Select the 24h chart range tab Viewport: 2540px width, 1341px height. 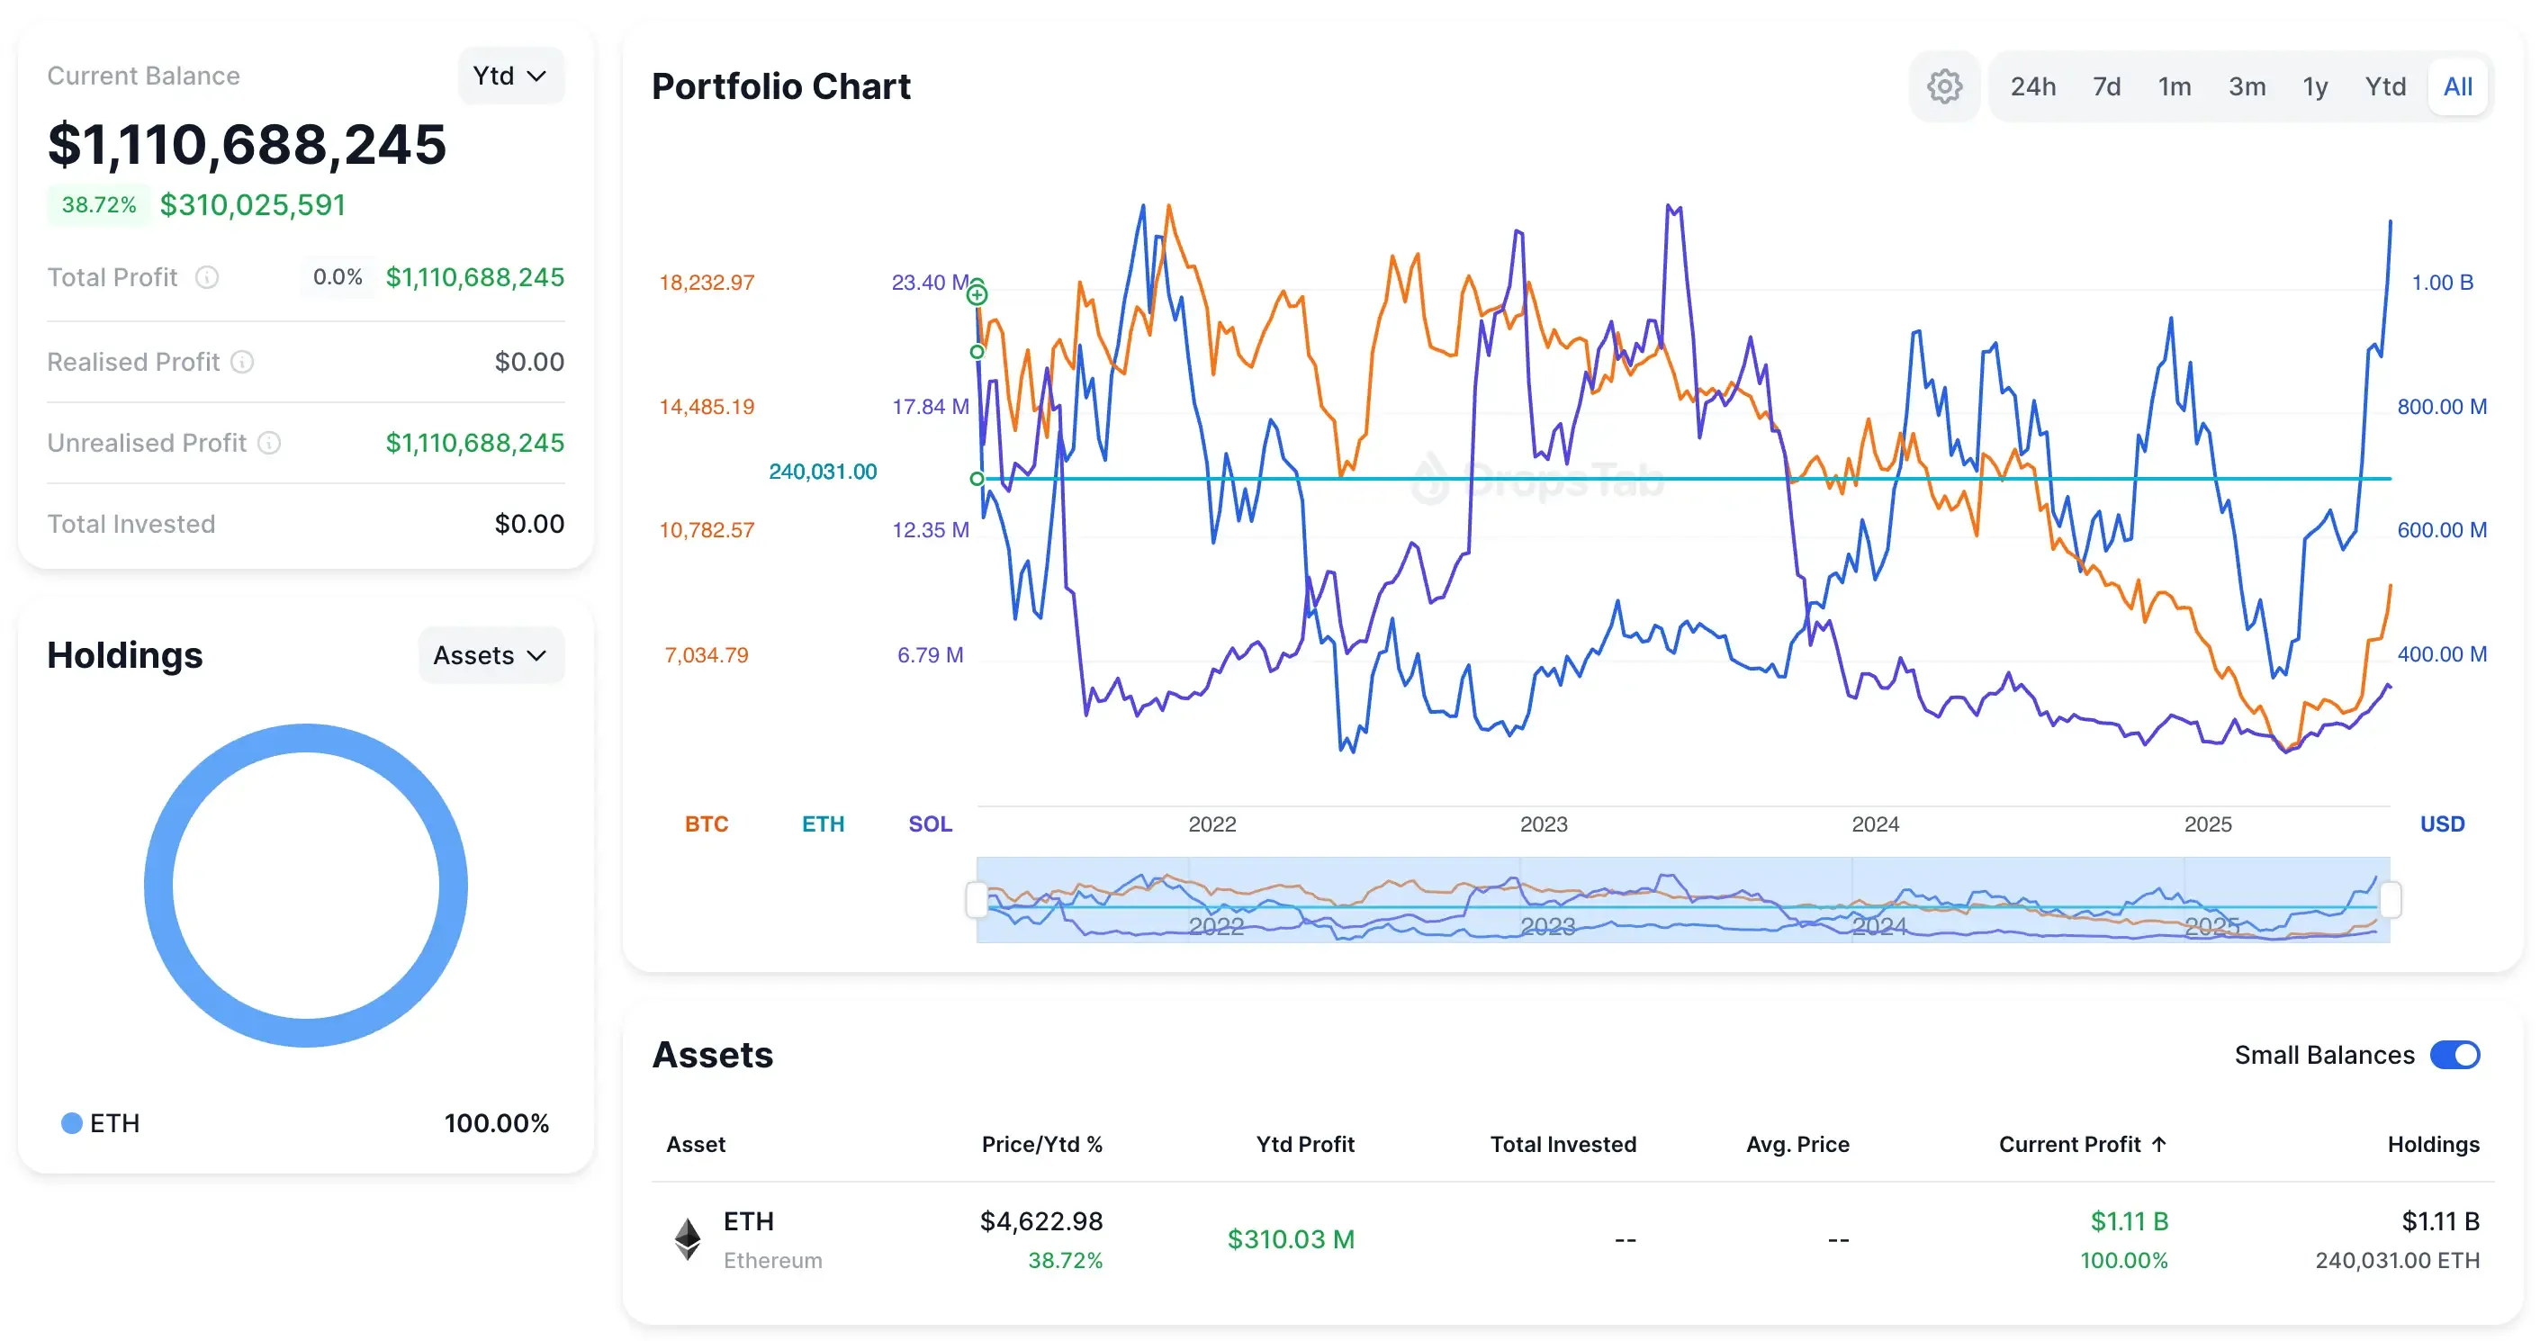coord(2032,86)
